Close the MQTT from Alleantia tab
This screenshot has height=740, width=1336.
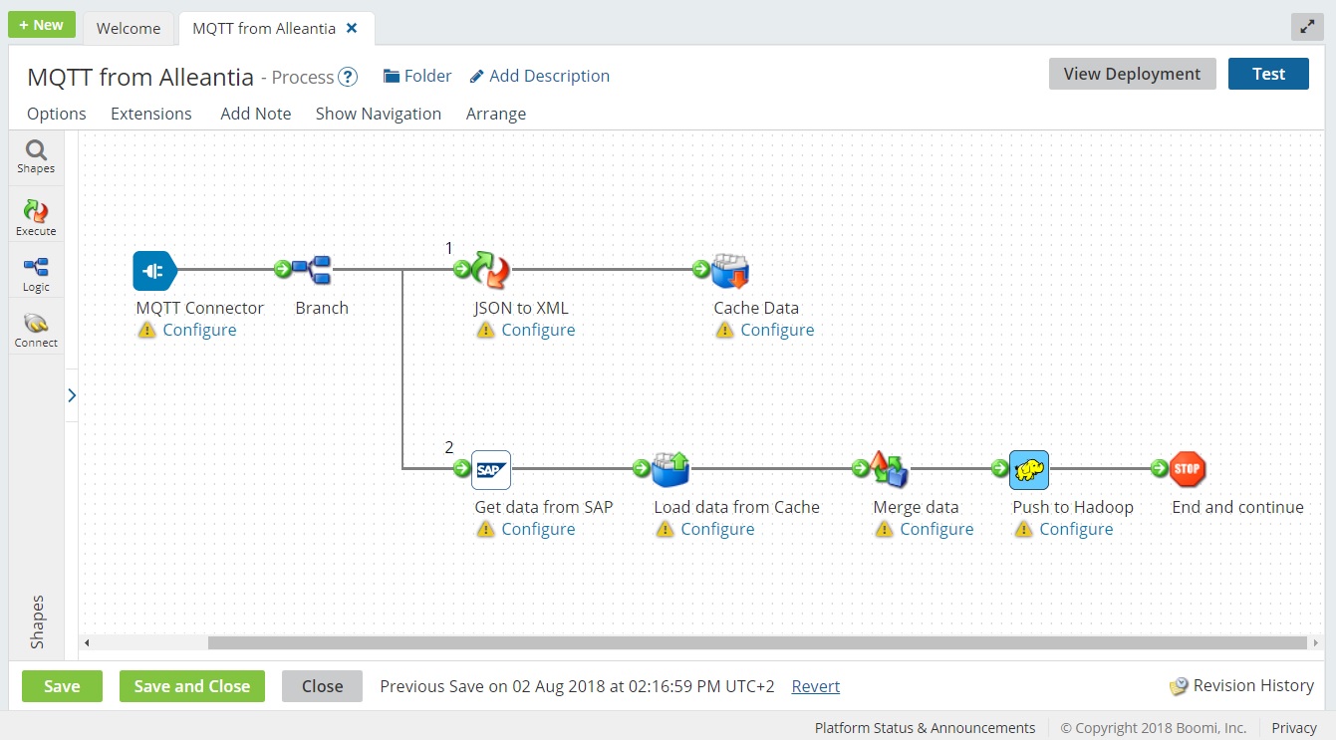352,28
